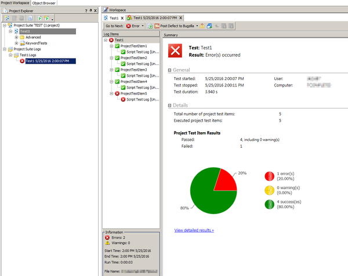Screen dimensions: 348x276
Task: Click Post Defect to Bugzilla button
Action: coord(174,26)
